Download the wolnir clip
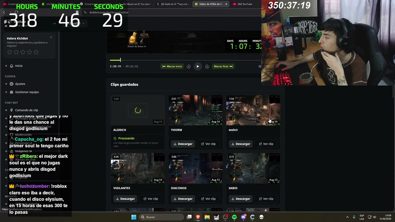The height and width of the screenshot is (222, 395). point(241,144)
